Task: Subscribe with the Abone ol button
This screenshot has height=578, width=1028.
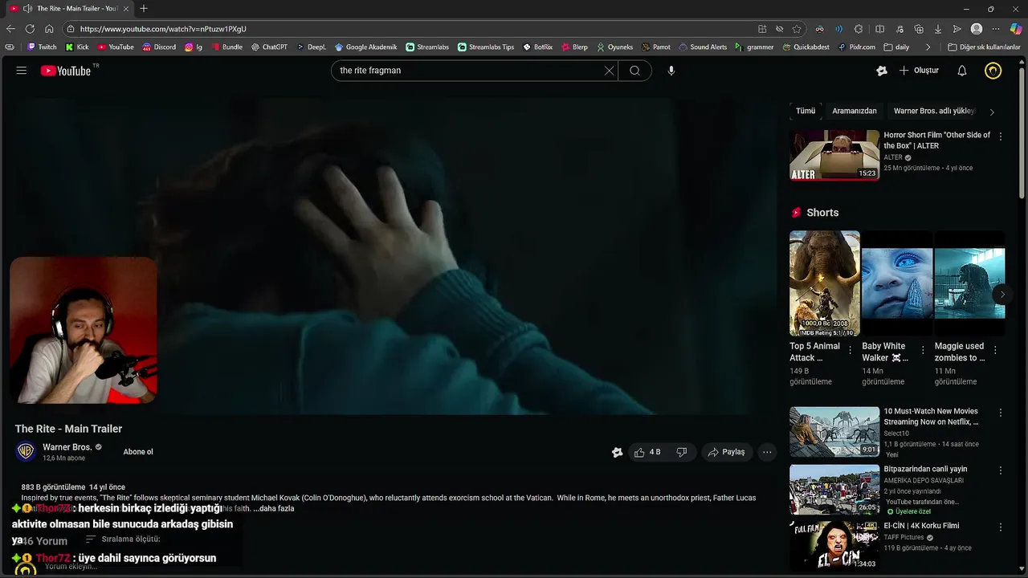Action: [x=138, y=452]
